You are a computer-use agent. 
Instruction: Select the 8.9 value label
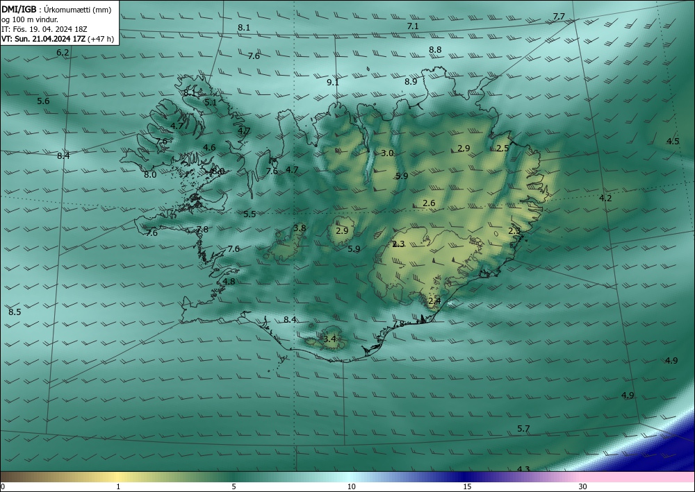(x=411, y=81)
